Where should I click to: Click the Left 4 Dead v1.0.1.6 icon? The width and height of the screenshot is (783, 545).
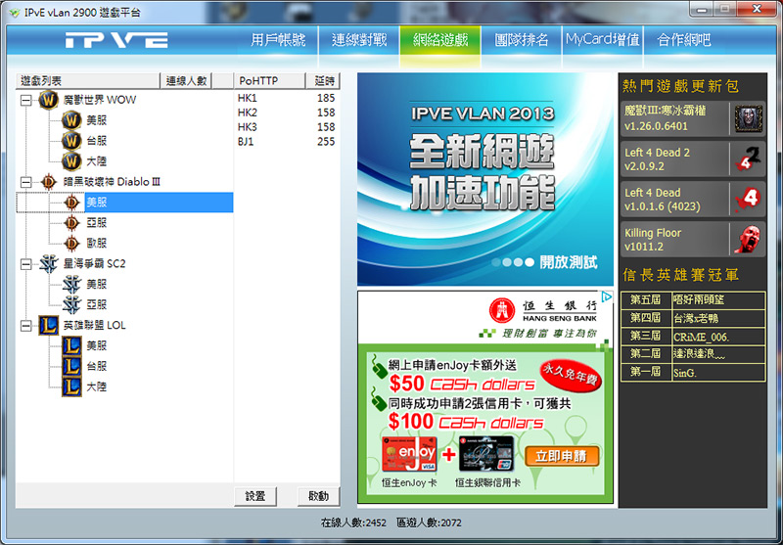[x=747, y=199]
